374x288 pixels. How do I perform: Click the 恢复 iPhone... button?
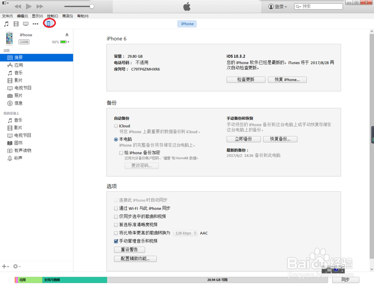click(x=287, y=80)
